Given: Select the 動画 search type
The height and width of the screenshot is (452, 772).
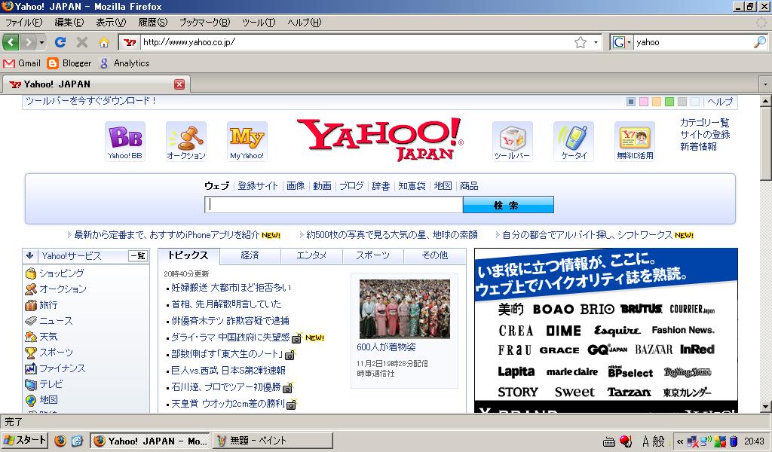Looking at the screenshot, I should [322, 186].
